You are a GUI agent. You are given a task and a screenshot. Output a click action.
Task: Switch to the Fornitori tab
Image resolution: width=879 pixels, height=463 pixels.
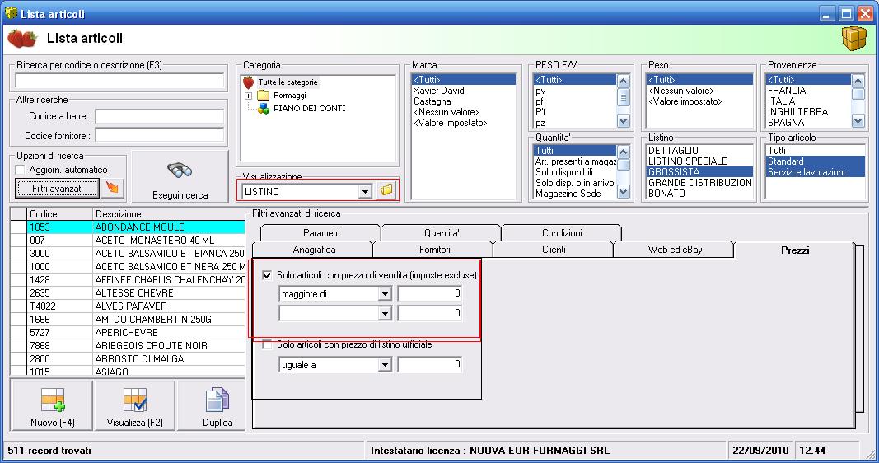(x=434, y=250)
